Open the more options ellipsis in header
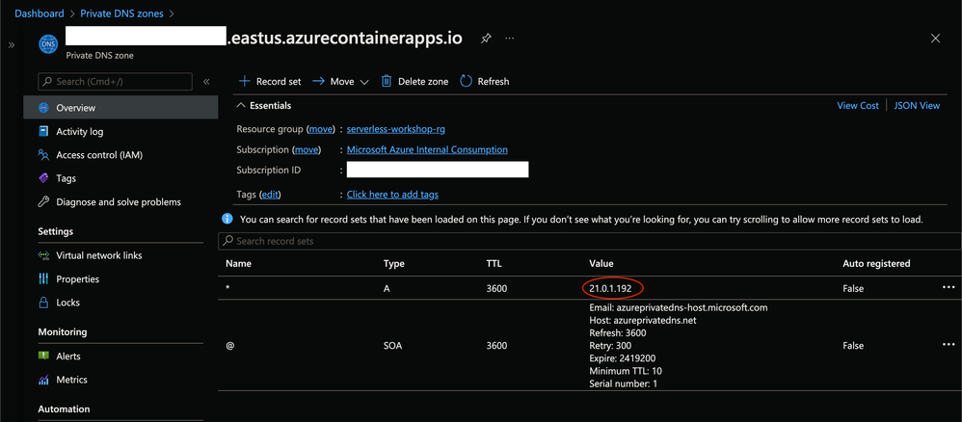The width and height of the screenshot is (962, 422). pyautogui.click(x=509, y=38)
